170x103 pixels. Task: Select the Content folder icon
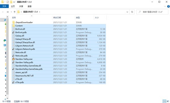point(13,26)
